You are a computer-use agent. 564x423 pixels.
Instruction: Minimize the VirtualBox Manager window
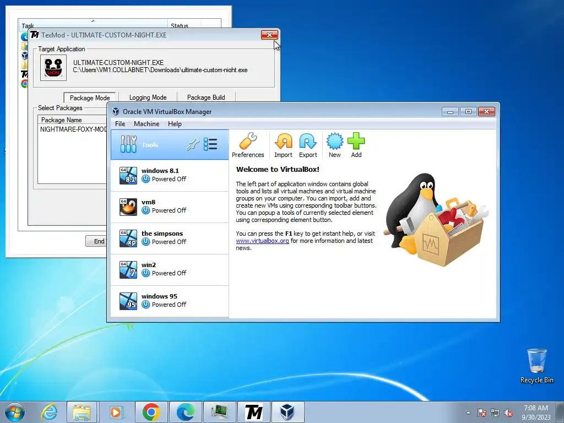pyautogui.click(x=450, y=112)
